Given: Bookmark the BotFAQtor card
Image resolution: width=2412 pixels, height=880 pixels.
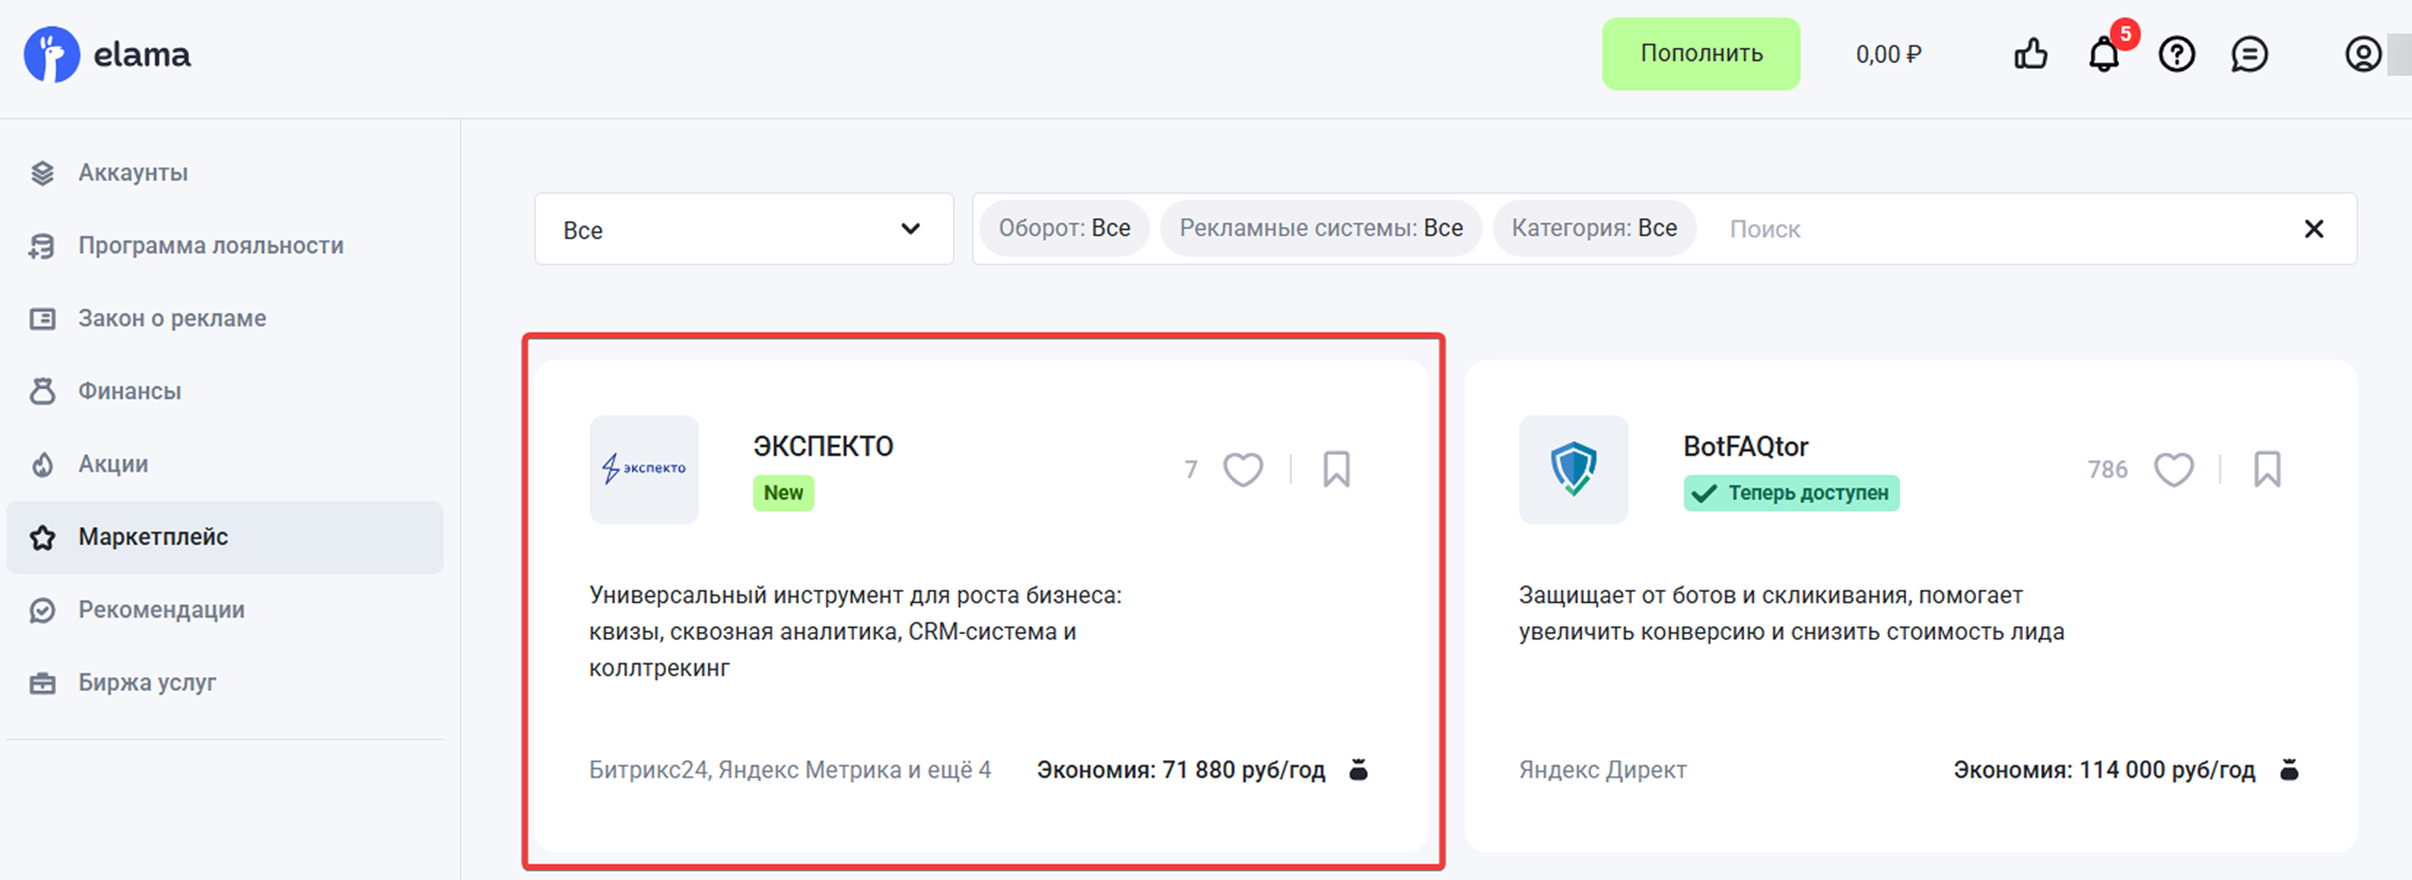Looking at the screenshot, I should coord(2267,469).
